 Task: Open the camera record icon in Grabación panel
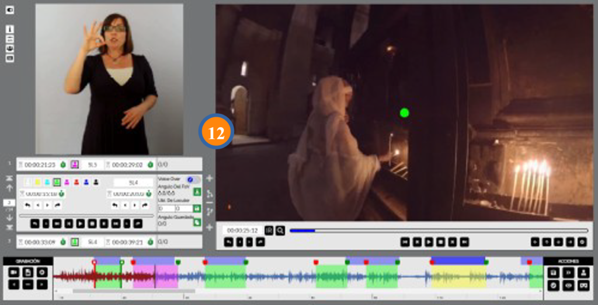14,272
